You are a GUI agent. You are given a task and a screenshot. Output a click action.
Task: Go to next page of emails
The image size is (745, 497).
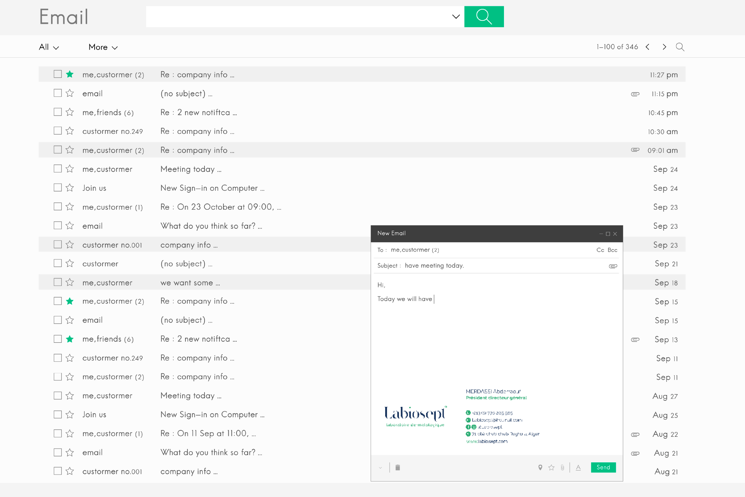coord(664,47)
